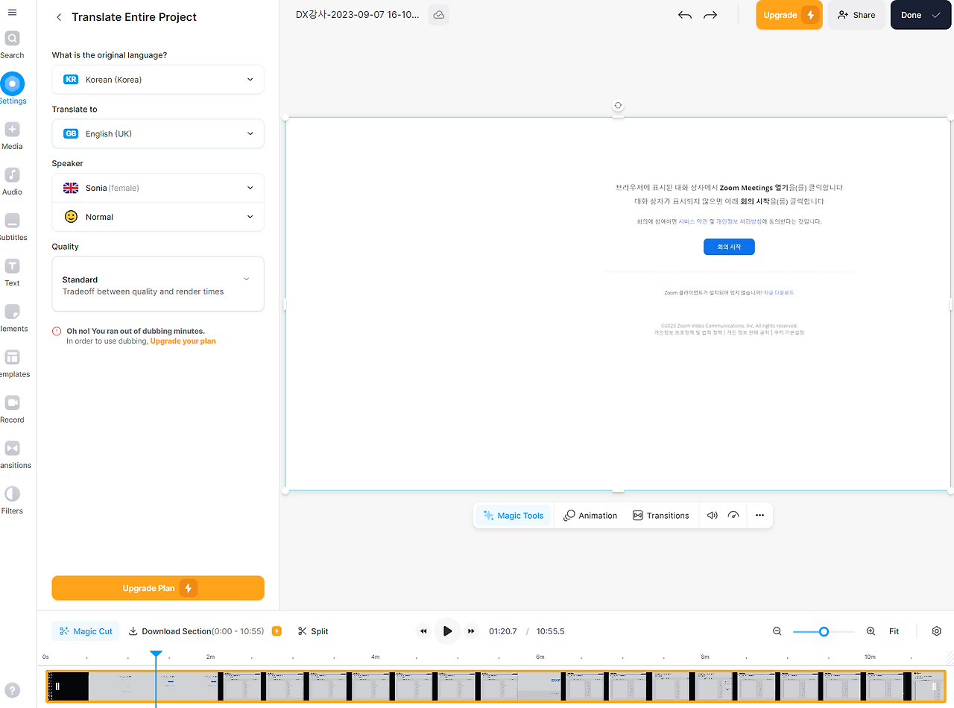Click the orange Upgrade Plan button
The image size is (954, 708).
coord(158,588)
